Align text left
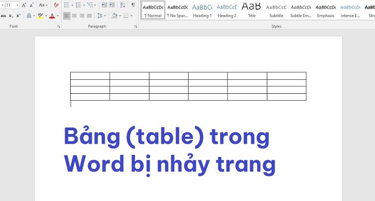The width and height of the screenshot is (375, 201). 67,16
